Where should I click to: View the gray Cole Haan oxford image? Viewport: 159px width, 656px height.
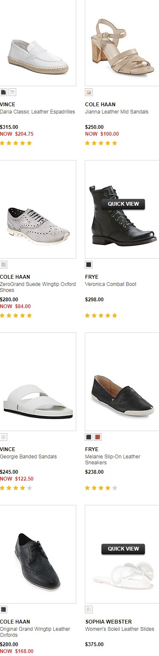(38, 209)
